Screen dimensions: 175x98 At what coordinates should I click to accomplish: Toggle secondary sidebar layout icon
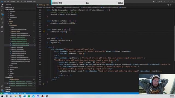159,2
